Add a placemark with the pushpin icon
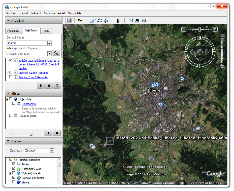Viewport: 234px width, 191px height. click(x=80, y=21)
